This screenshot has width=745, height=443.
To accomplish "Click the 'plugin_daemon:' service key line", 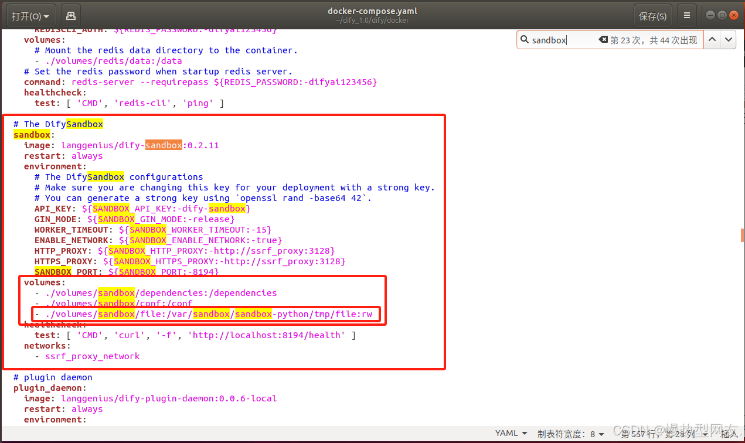I will coord(50,388).
